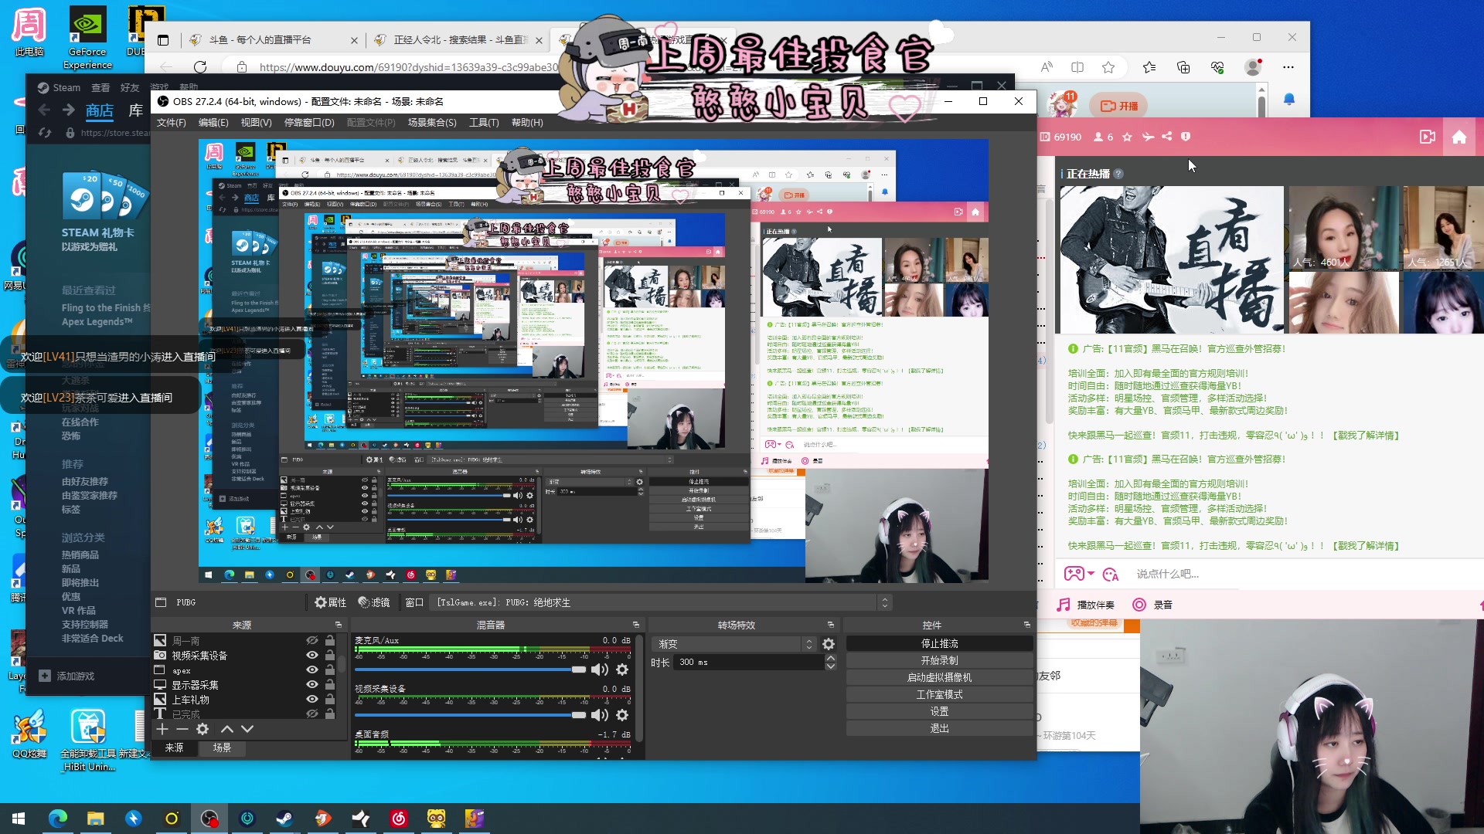Click the Edge address bar URL
Viewport: 1484px width, 834px height.
(408, 67)
